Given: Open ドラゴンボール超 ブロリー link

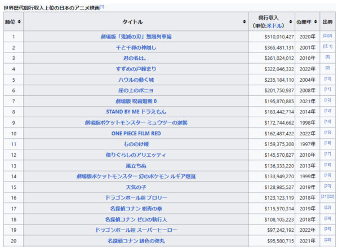Looking at the screenshot, I should pyautogui.click(x=136, y=198).
